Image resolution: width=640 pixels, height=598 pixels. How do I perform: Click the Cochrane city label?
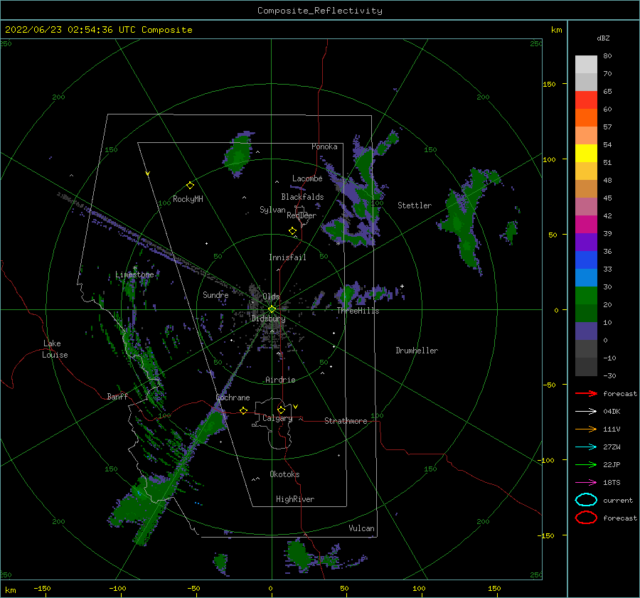point(233,397)
